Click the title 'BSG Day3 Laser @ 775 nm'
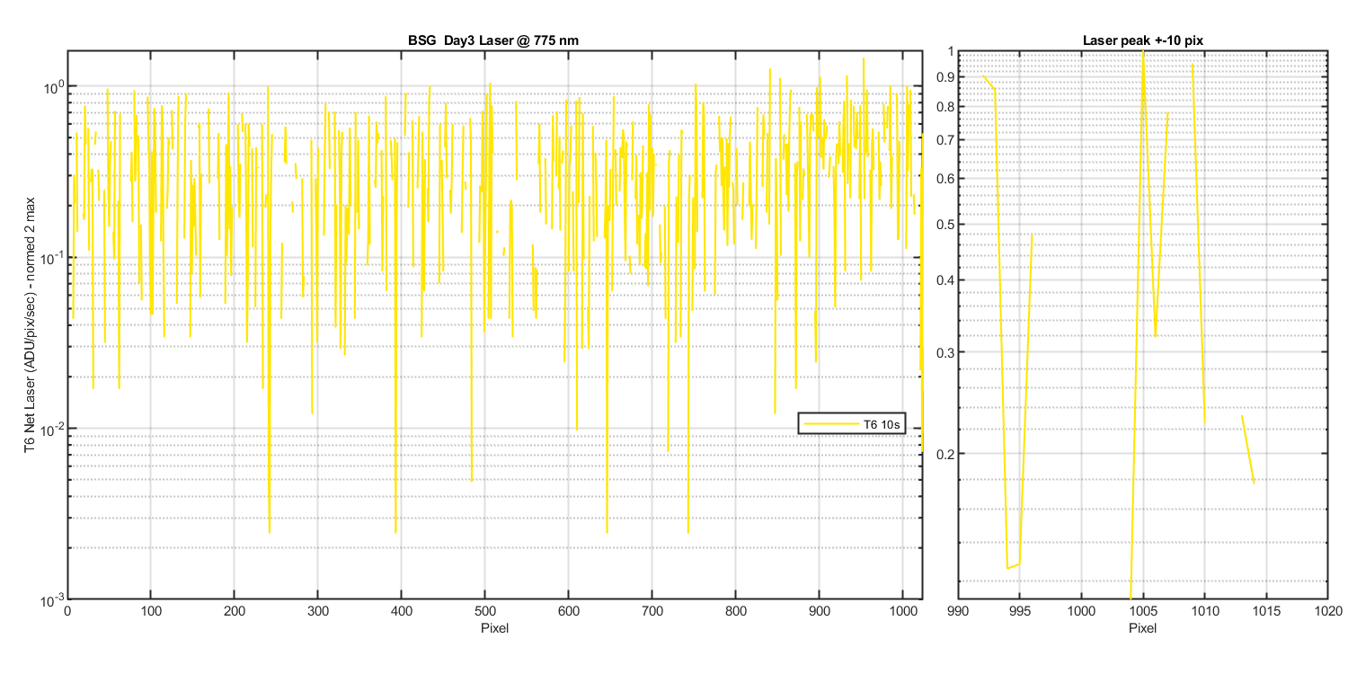 pyautogui.click(x=494, y=40)
